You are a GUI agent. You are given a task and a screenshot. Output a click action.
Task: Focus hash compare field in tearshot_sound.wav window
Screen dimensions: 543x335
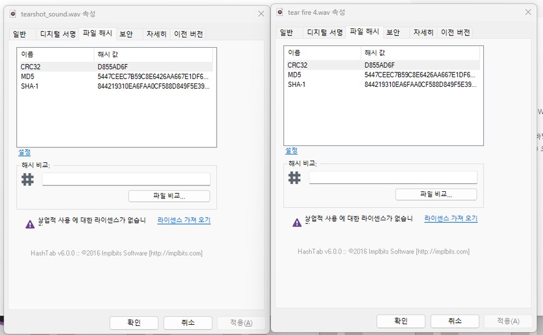tap(127, 179)
